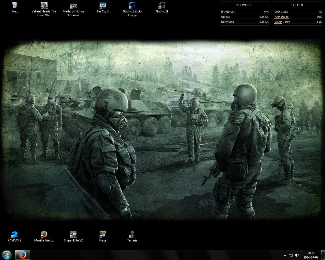
Task: Click the Upload speed row
Action: [245, 17]
